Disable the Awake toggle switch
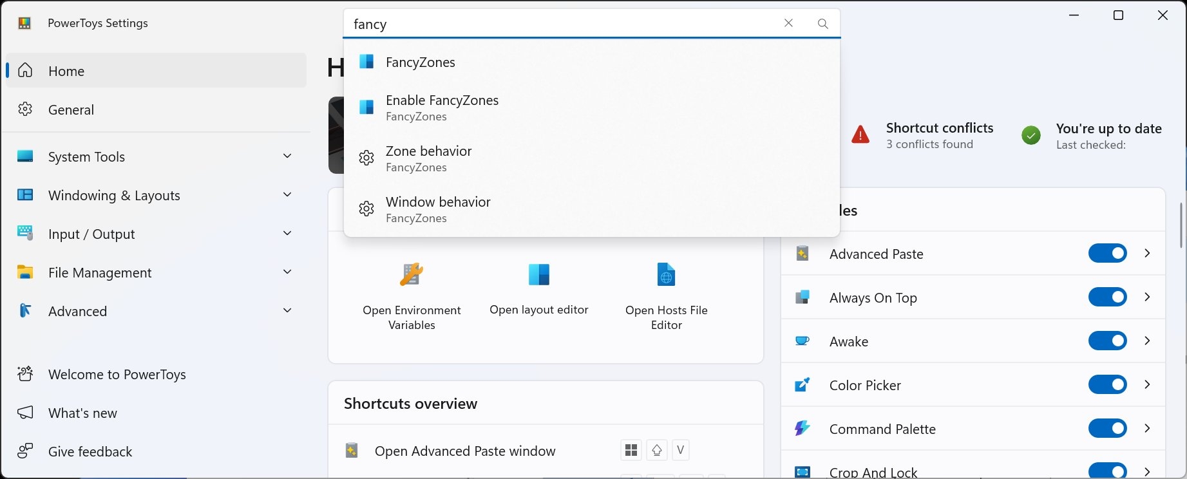 point(1108,341)
